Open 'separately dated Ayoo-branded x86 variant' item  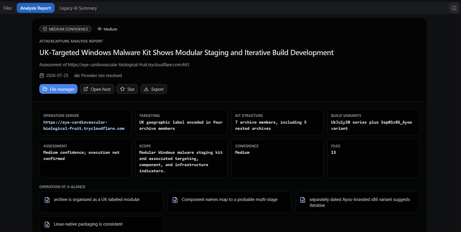(357, 202)
